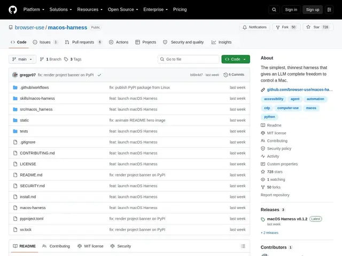Expand the Open Source menu
342x256 pixels.
123,10
